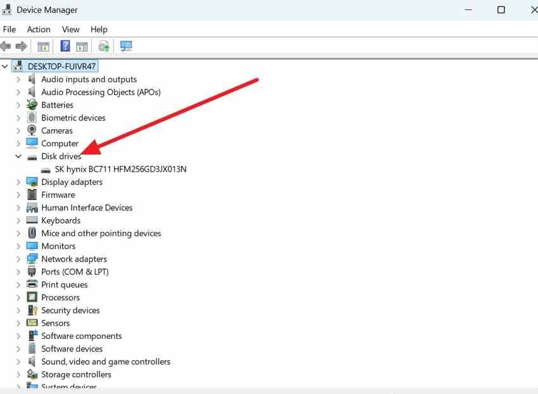Screen dimensions: 538x394
Task: Collapse the DESKTOP-FUIVR47 root node
Action: point(4,66)
